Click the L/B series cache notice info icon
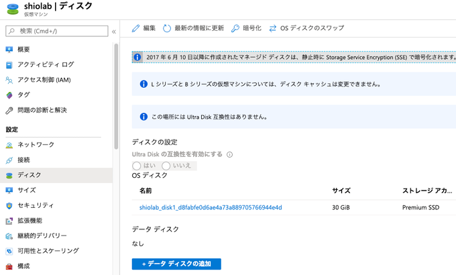This screenshot has height=275, width=456. tap(144, 84)
